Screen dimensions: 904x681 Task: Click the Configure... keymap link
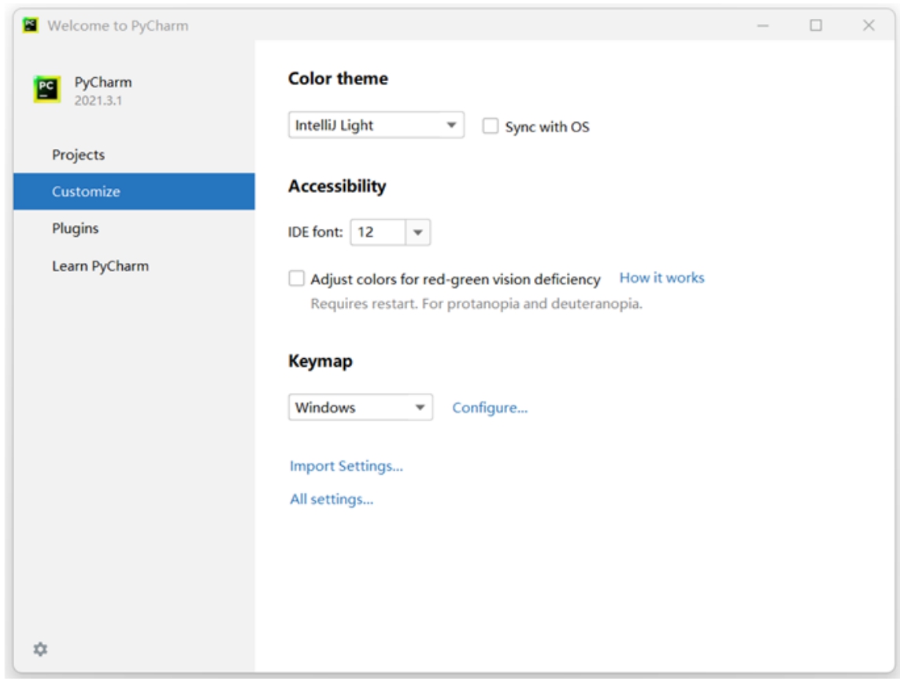tap(490, 408)
